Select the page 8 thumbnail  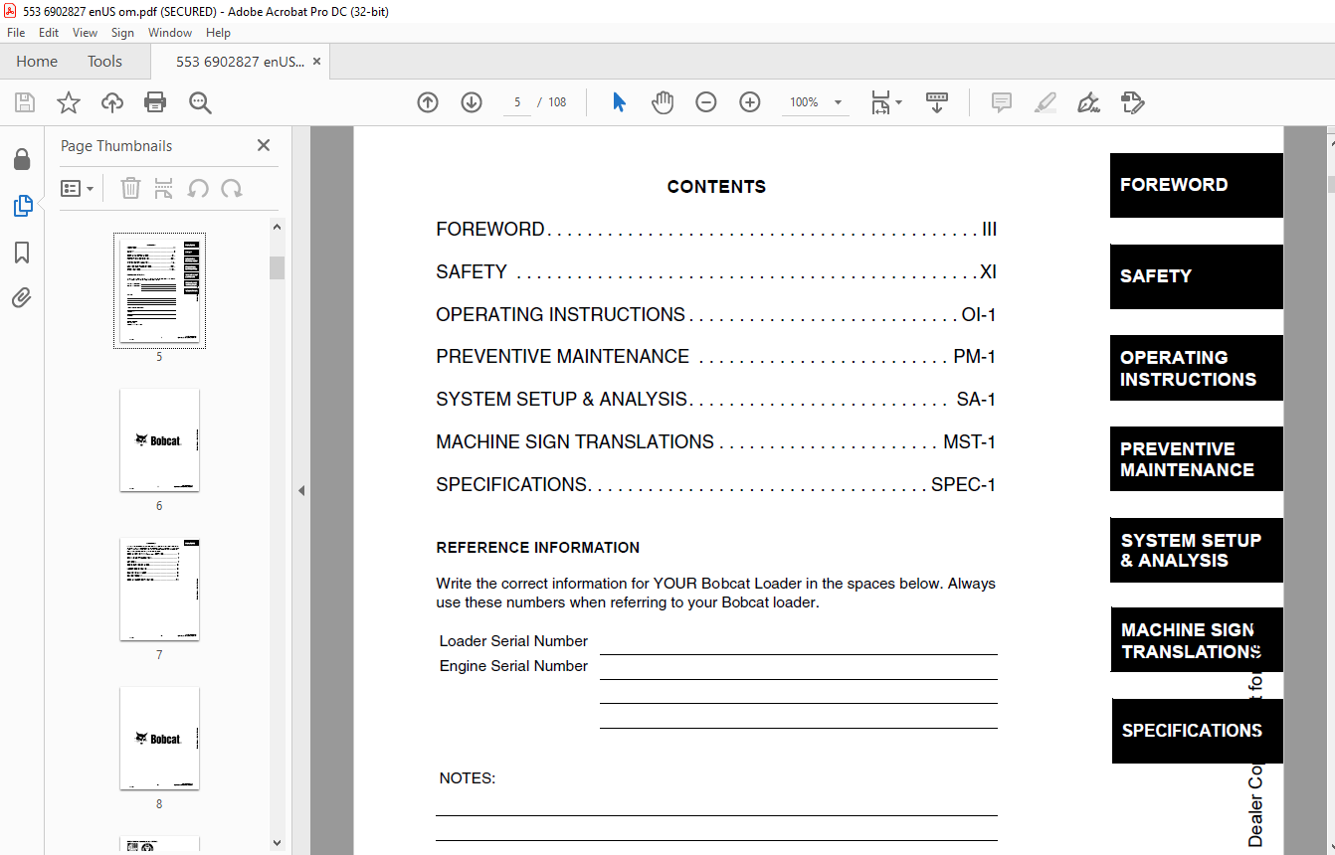click(159, 739)
